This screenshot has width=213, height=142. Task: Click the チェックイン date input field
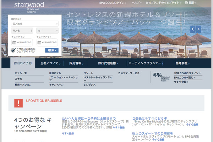pos(22,43)
